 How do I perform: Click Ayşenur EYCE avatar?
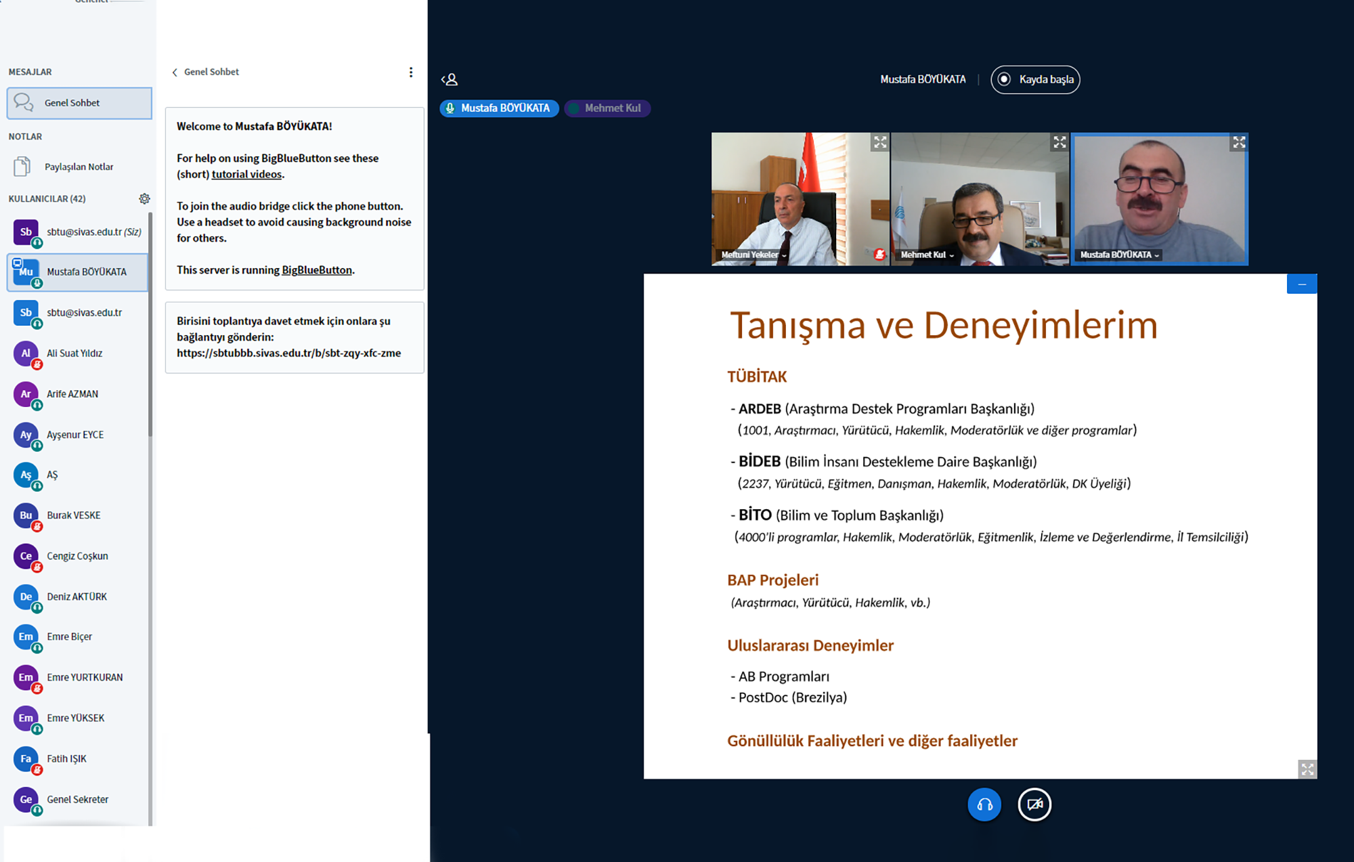point(26,435)
